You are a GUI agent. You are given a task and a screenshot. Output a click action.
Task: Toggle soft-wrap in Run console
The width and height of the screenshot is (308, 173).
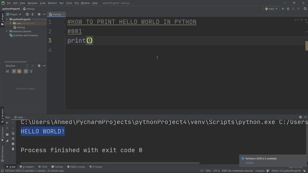point(13,134)
